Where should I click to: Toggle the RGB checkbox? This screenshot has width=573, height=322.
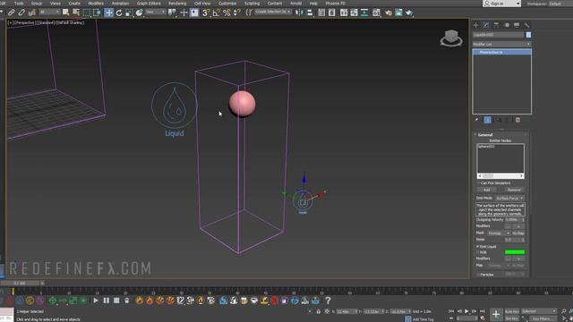(x=477, y=252)
